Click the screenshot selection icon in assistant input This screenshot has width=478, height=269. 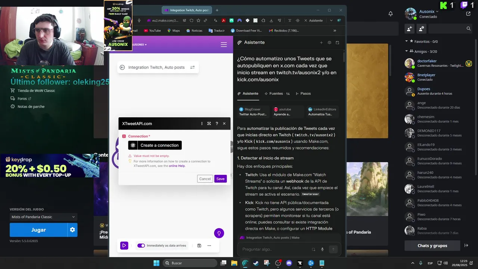[x=313, y=249]
